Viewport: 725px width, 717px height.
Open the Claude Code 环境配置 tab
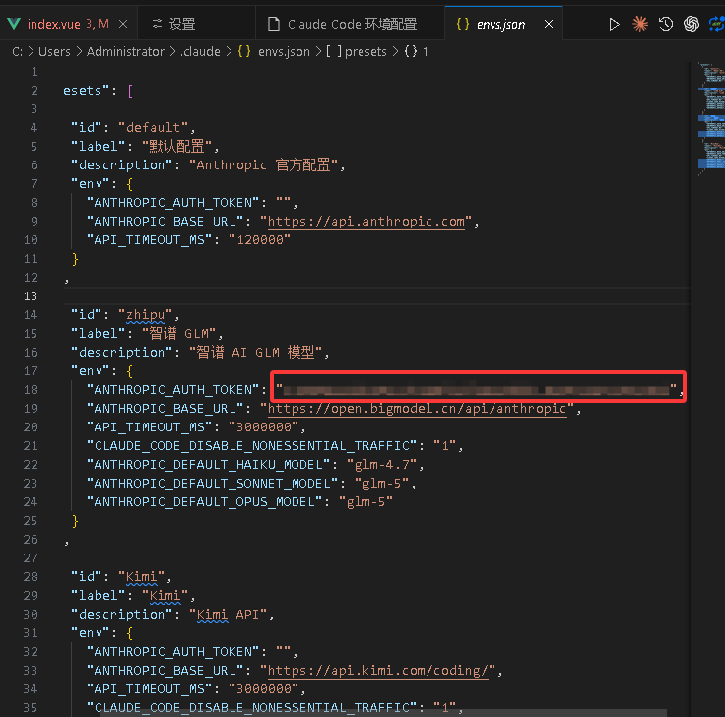(350, 24)
